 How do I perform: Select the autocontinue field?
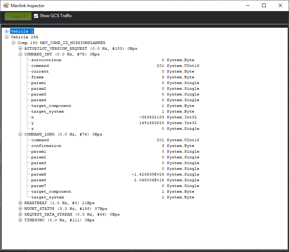coord(113,60)
